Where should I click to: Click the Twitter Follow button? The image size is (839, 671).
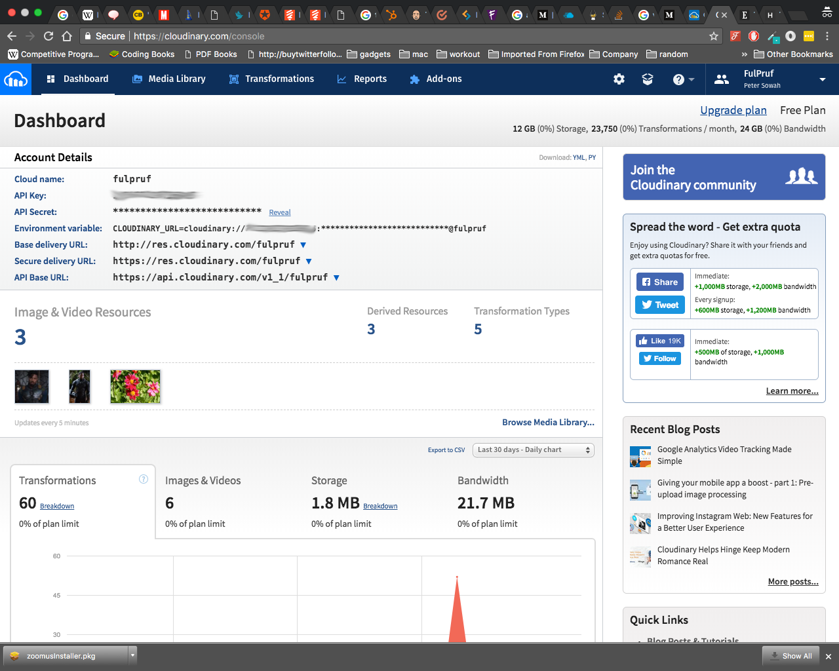[x=660, y=358]
